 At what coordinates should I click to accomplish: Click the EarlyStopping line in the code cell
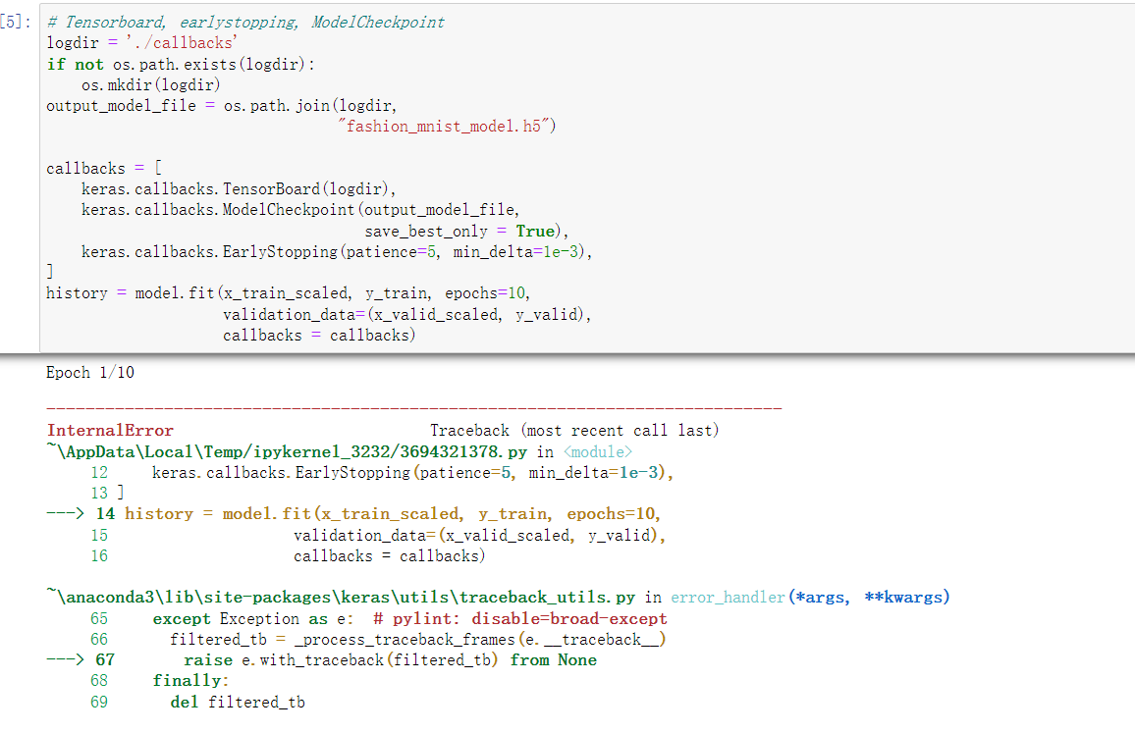[337, 252]
